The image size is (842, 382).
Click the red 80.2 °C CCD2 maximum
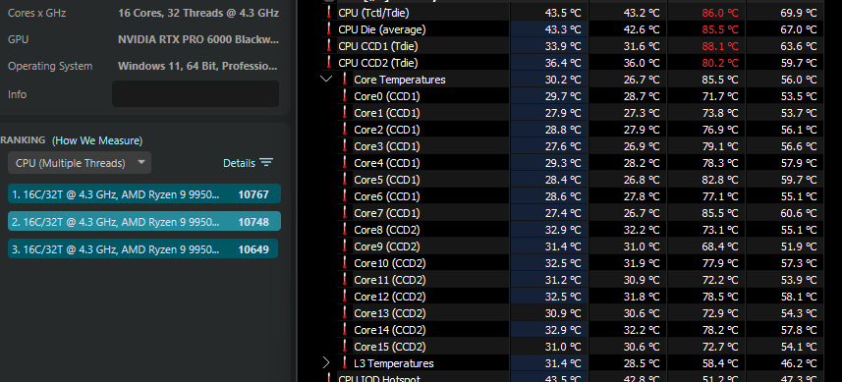pos(719,63)
